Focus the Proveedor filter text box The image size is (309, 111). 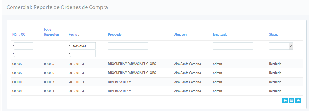[x=128, y=46]
